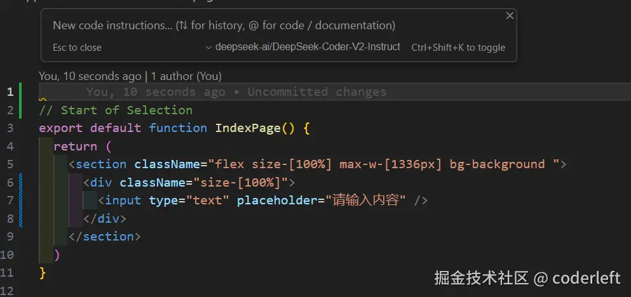Screen dimensions: 631x297
Task: Click the section className attribute value
Action: tap(384, 164)
